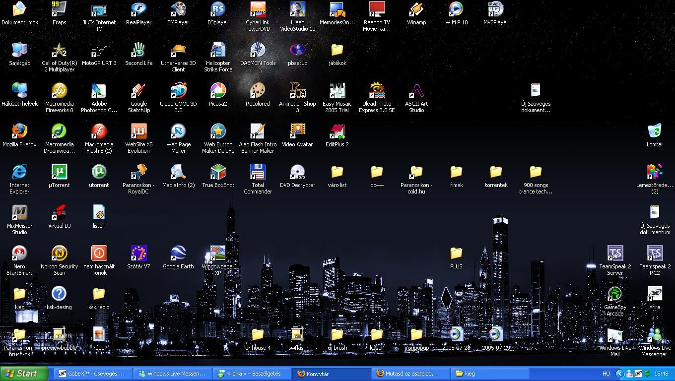Select the Norton Security Scan icon
The width and height of the screenshot is (675, 381).
pyautogui.click(x=60, y=260)
